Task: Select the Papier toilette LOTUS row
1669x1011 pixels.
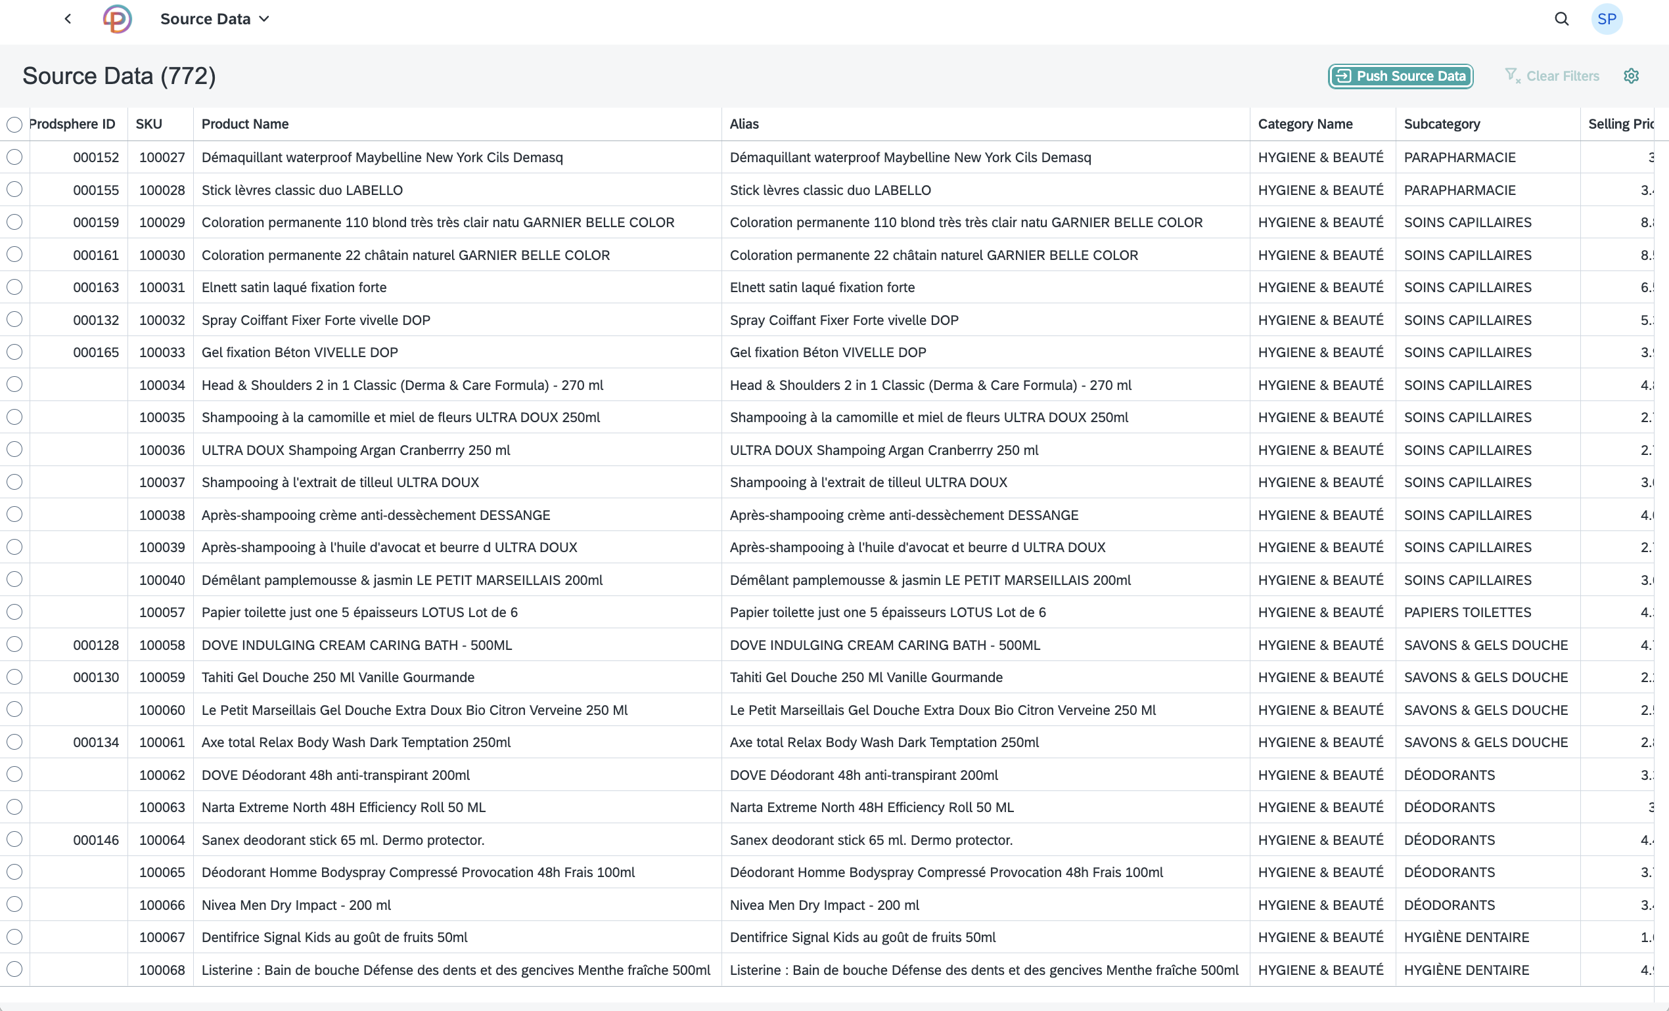Action: pyautogui.click(x=14, y=612)
